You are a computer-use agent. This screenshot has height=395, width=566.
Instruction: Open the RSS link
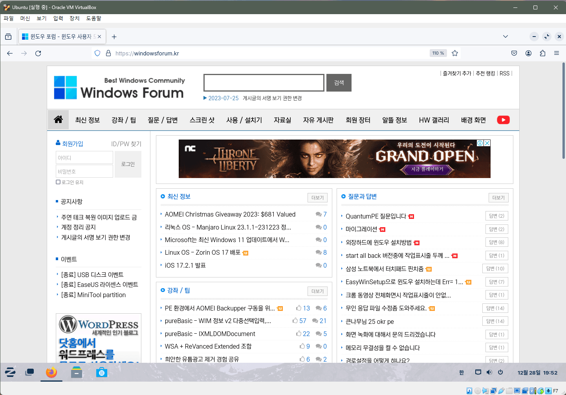[504, 73]
